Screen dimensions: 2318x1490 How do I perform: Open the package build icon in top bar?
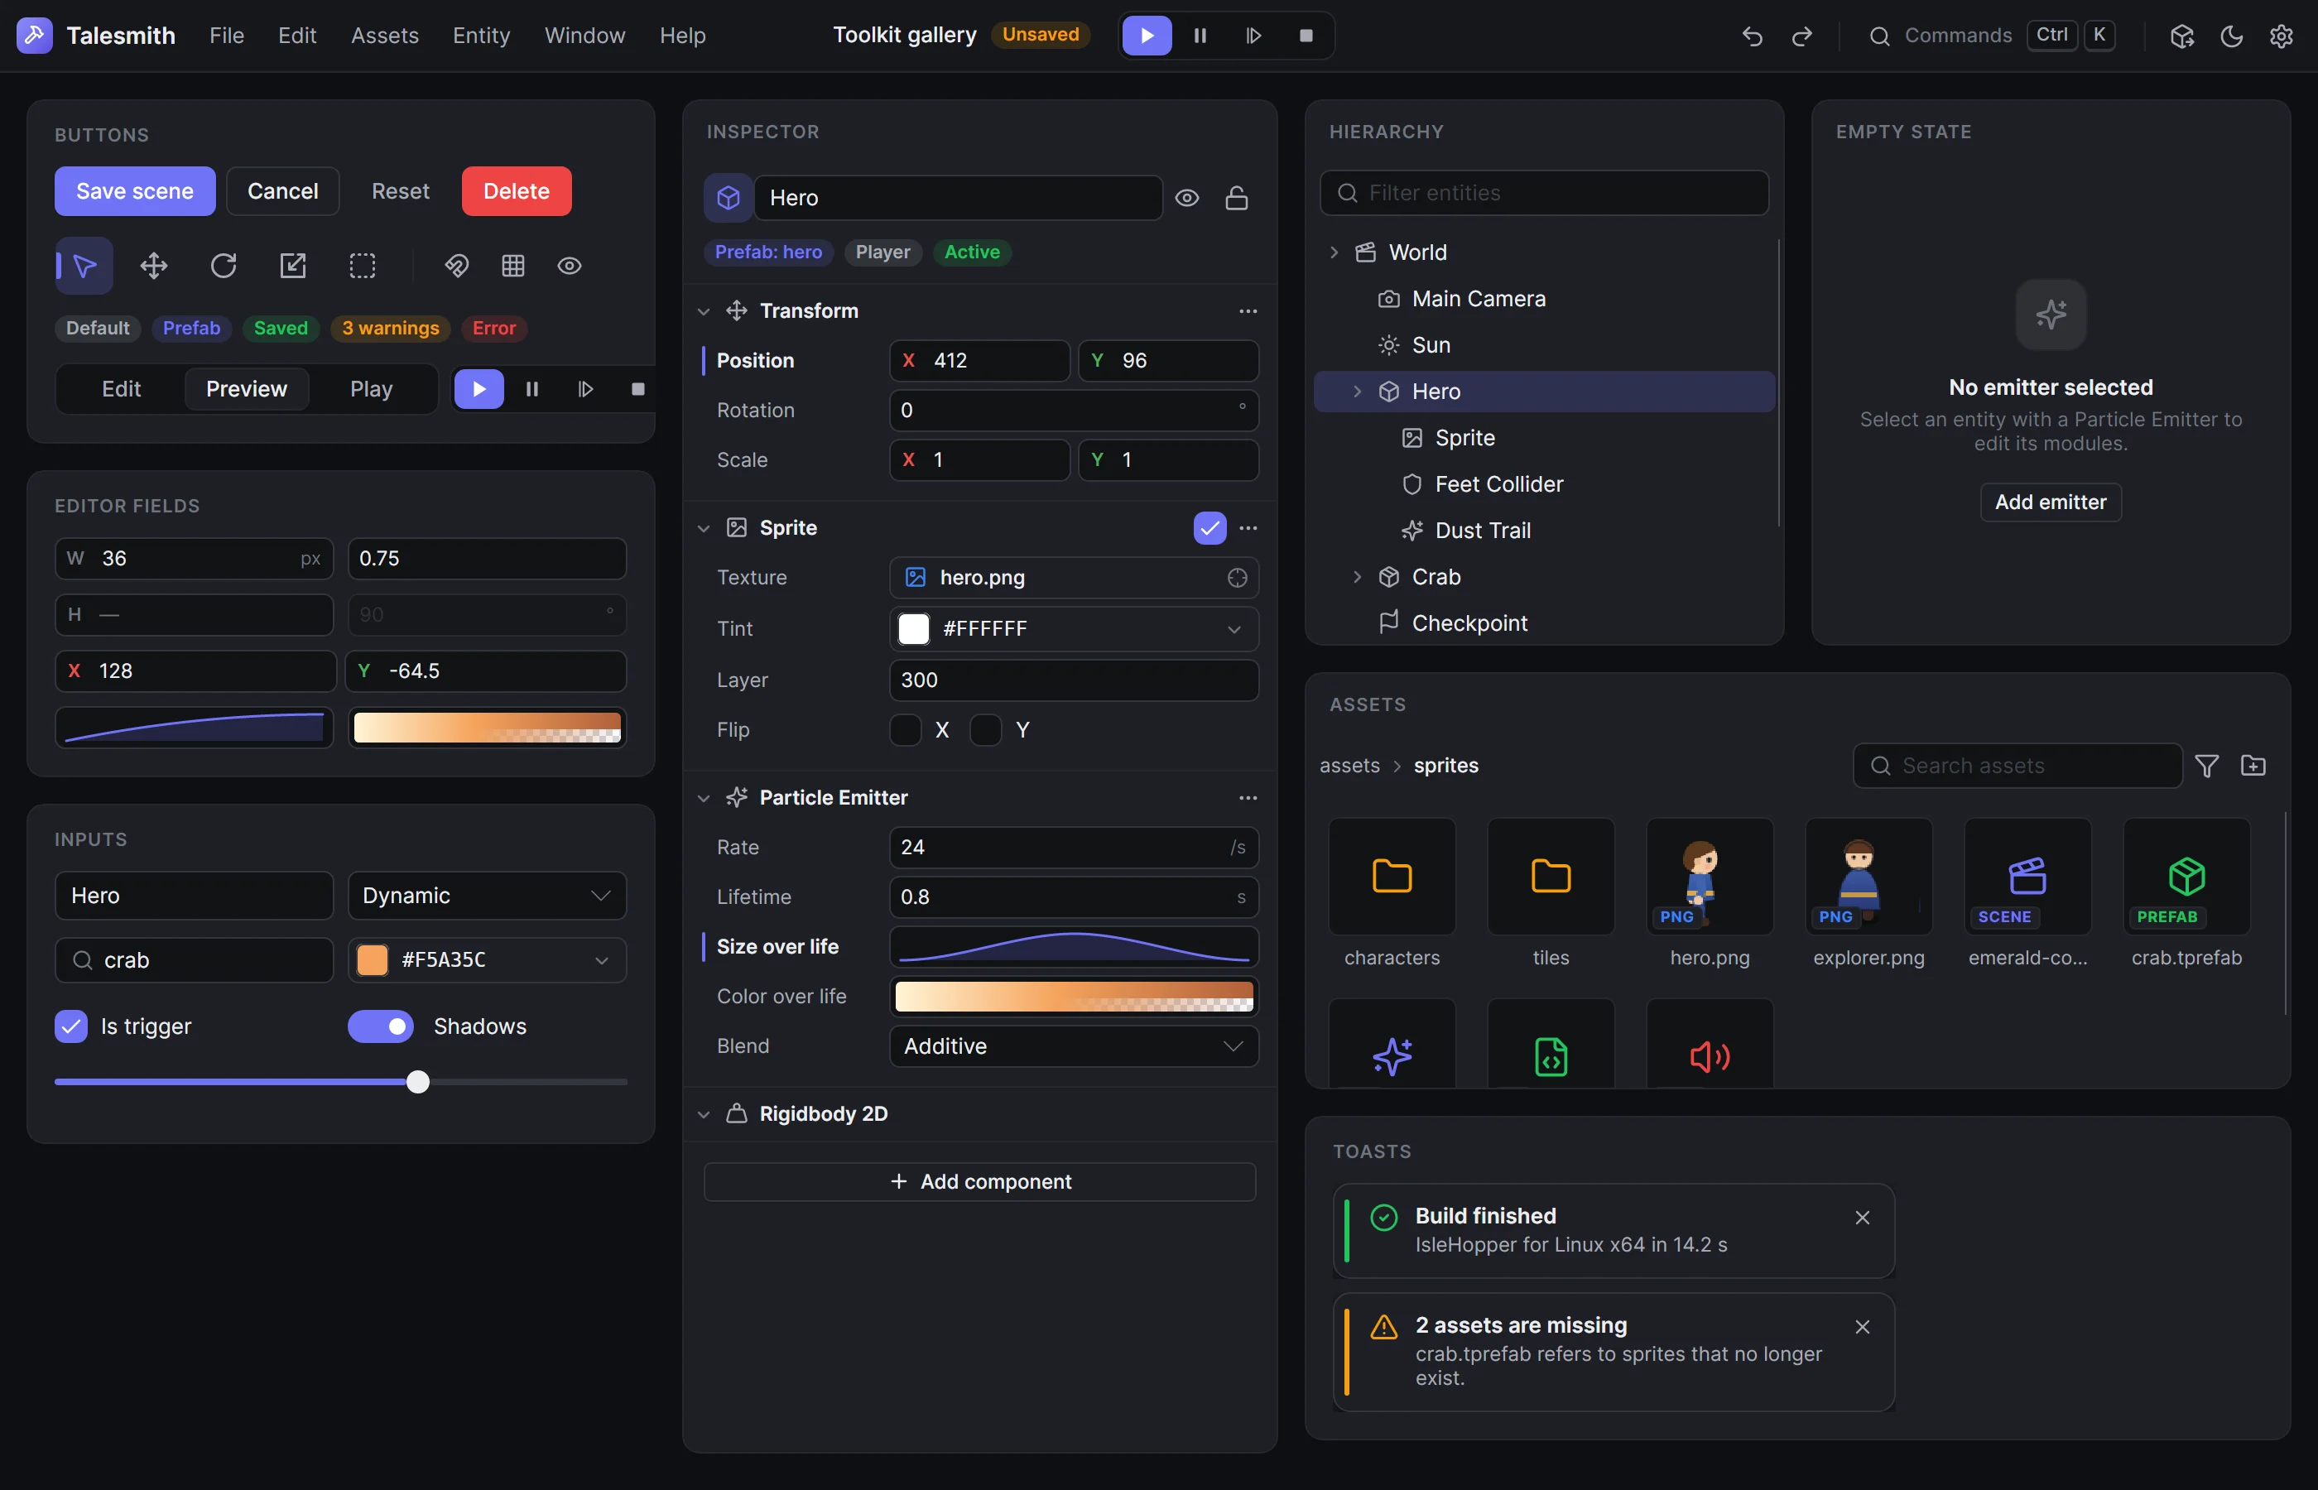click(x=2181, y=36)
